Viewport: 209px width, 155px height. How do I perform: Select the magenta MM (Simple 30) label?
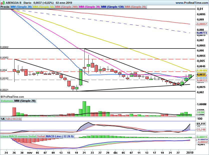pyautogui.click(x=89, y=7)
